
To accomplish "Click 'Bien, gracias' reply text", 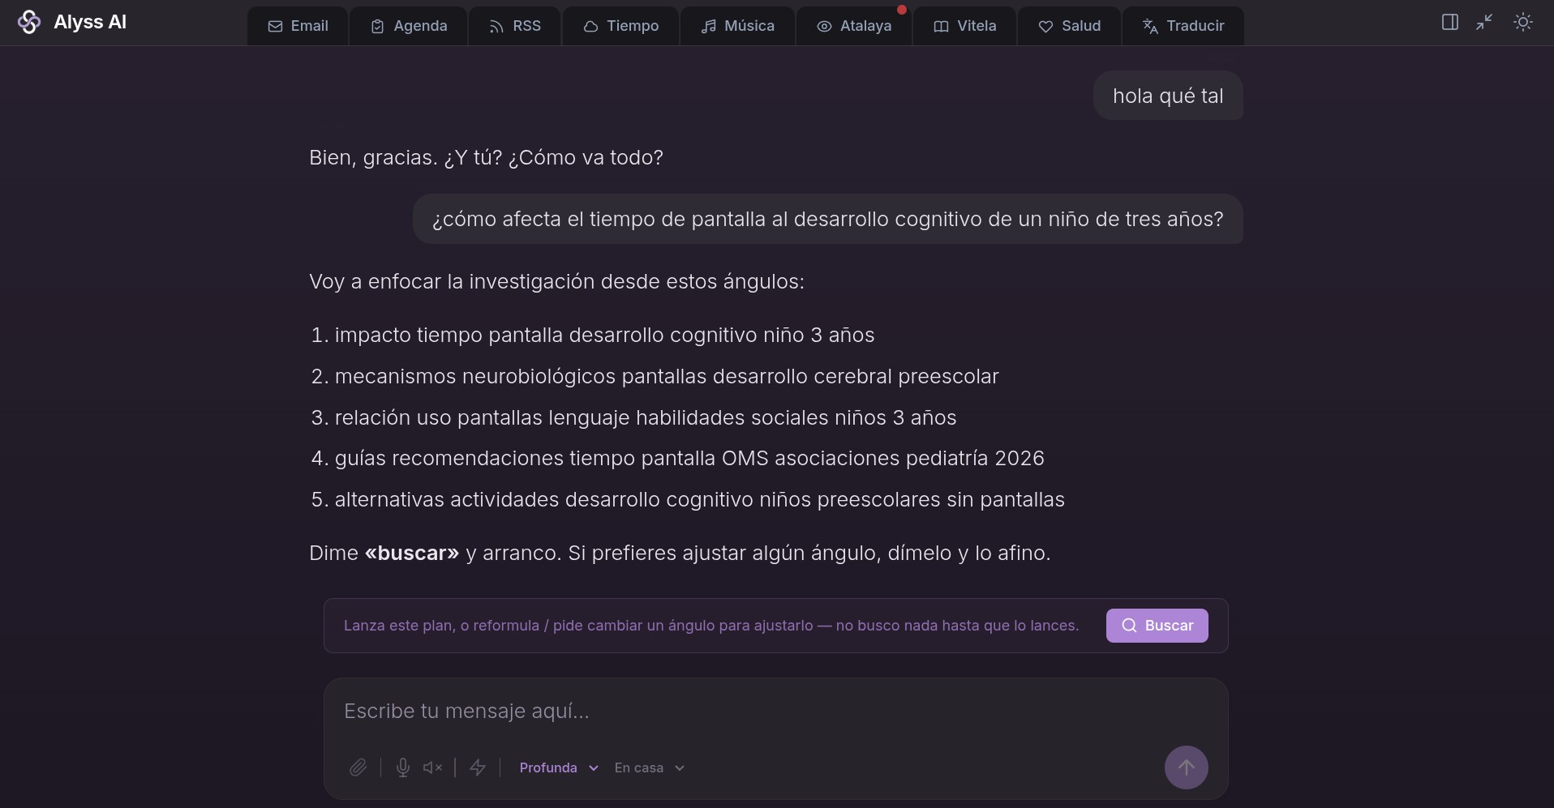I will click(486, 157).
